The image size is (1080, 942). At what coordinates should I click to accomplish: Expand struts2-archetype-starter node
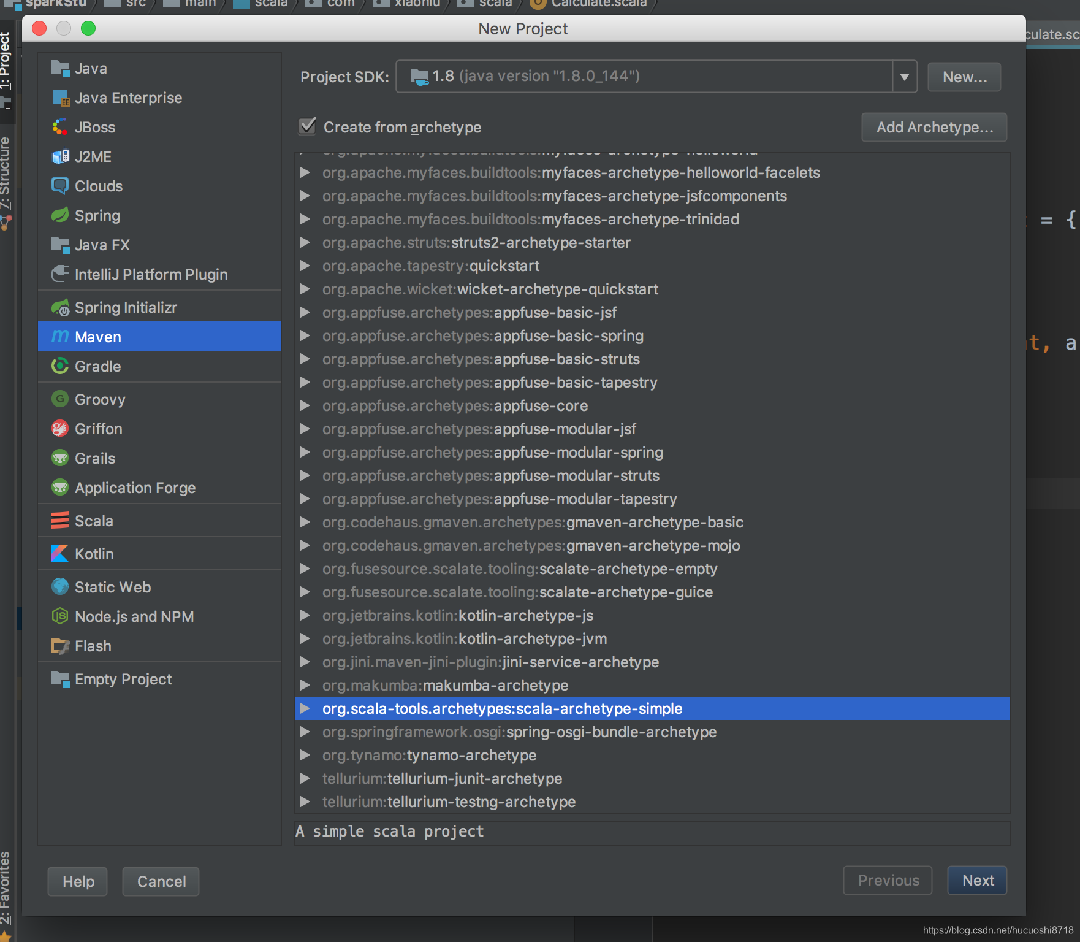coord(305,243)
